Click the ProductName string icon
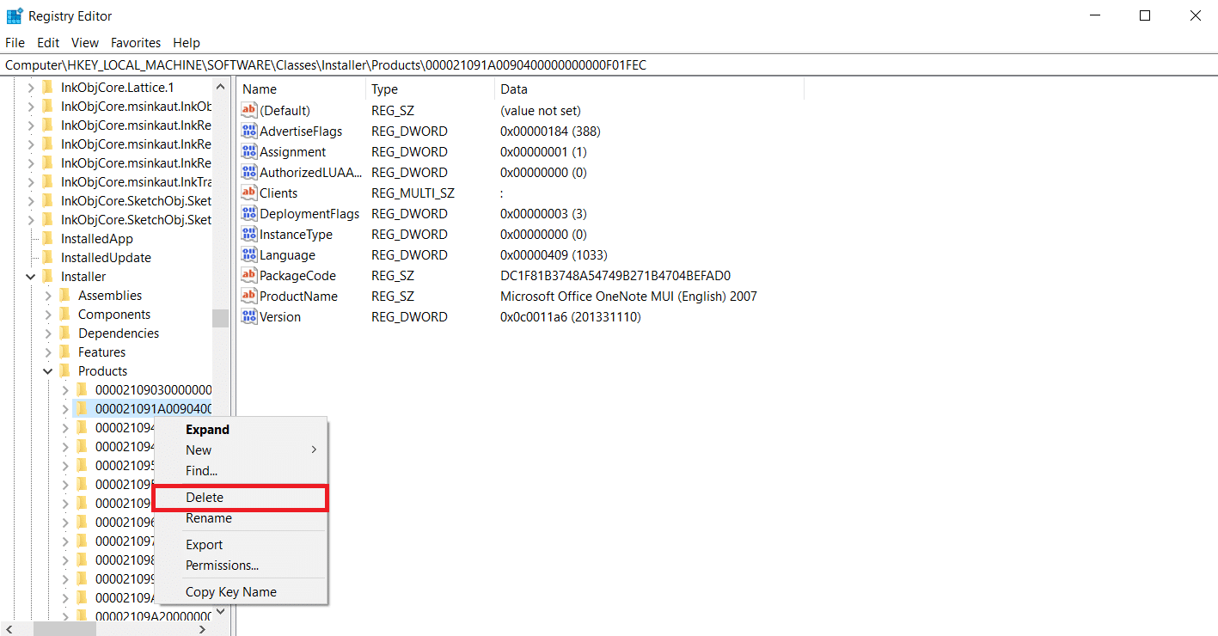1218x636 pixels. coord(249,296)
